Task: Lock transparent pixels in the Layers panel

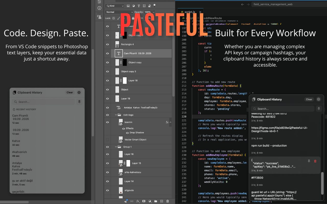Action: point(114,18)
